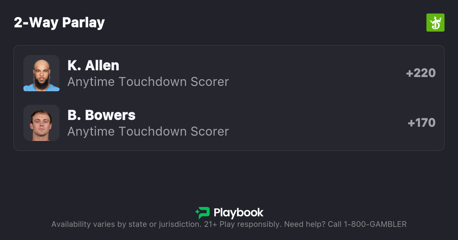Click Anytime Touchdown Scorer under B. Bowers
This screenshot has width=458, height=240.
[x=148, y=131]
